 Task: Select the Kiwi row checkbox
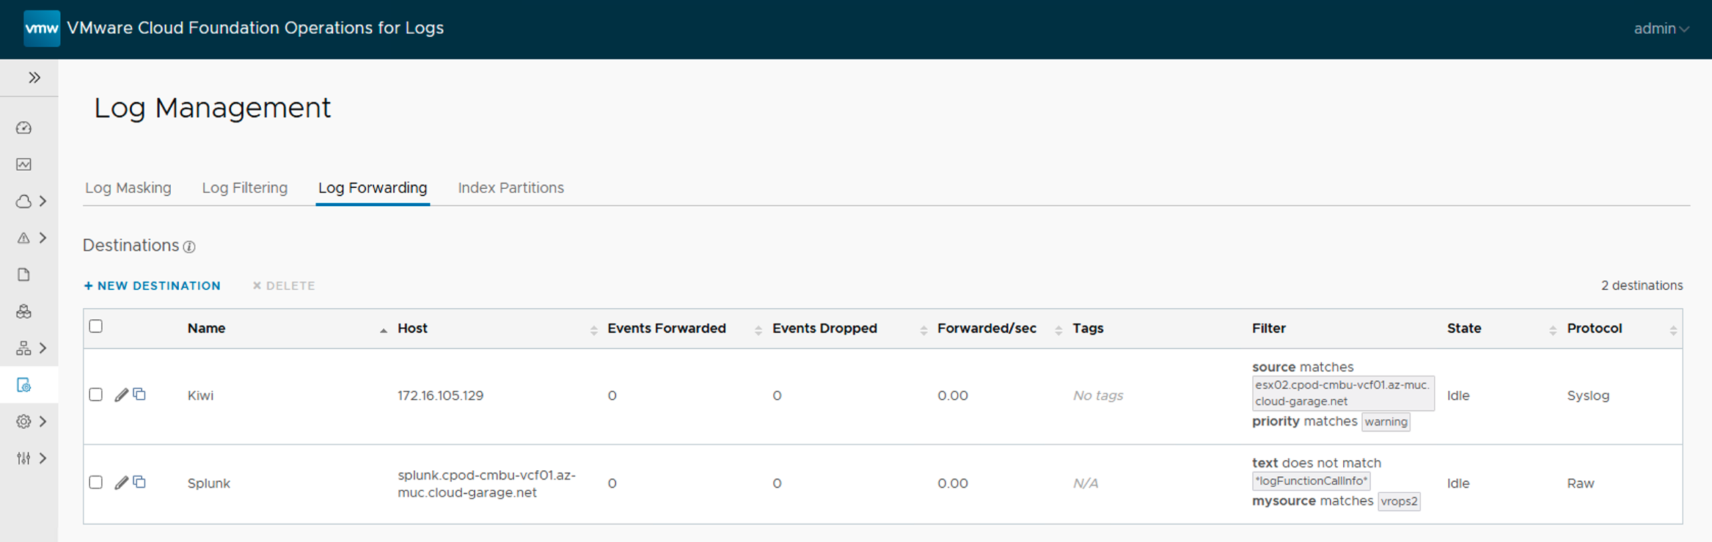coord(96,395)
